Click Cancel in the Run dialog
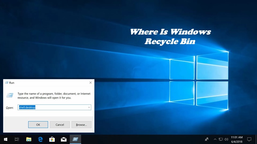 pyautogui.click(x=60, y=124)
